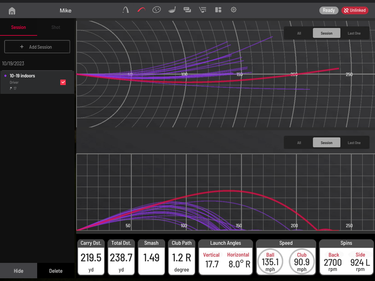Click the purple dot beside 10-19 indoors
The width and height of the screenshot is (375, 281).
[x=5, y=76]
